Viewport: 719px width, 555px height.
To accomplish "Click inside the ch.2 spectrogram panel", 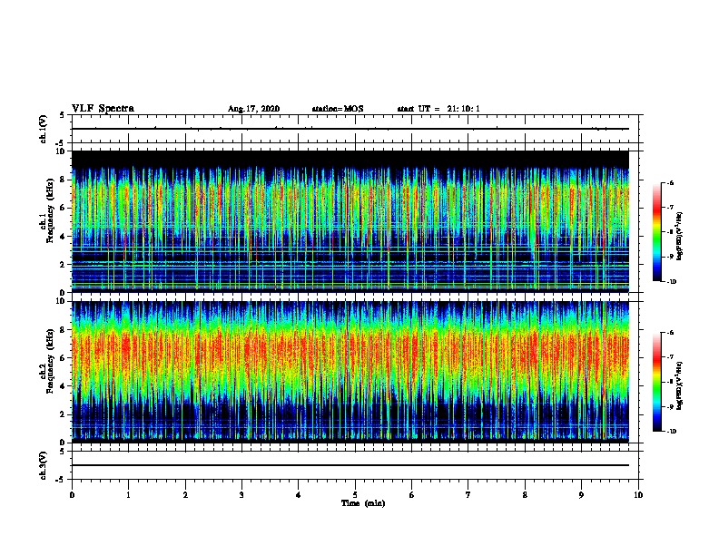I will click(350, 372).
